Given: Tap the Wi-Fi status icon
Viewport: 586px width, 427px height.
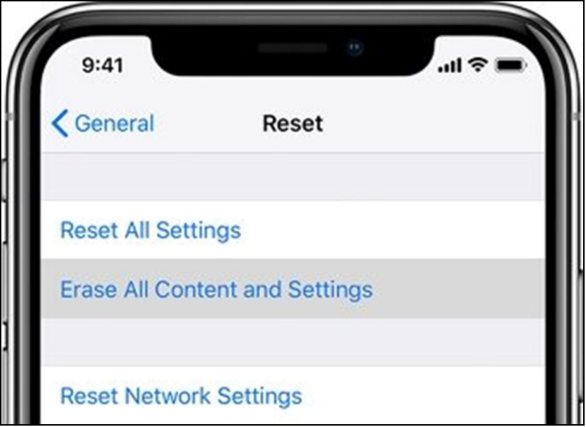Looking at the screenshot, I should pos(478,65).
